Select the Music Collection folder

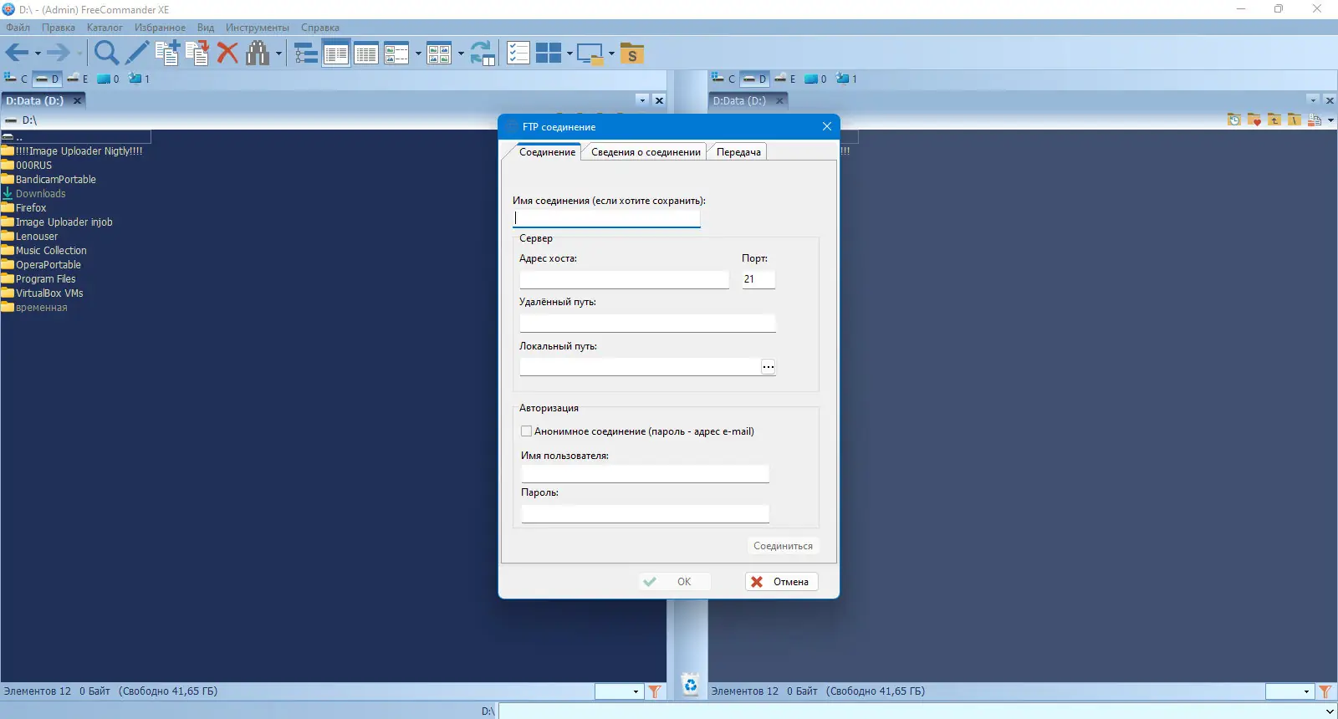click(44, 251)
